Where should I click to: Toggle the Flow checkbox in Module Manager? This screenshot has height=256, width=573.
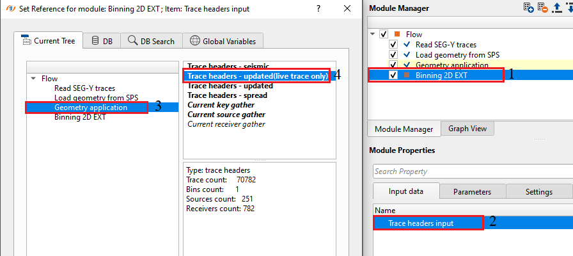point(384,34)
